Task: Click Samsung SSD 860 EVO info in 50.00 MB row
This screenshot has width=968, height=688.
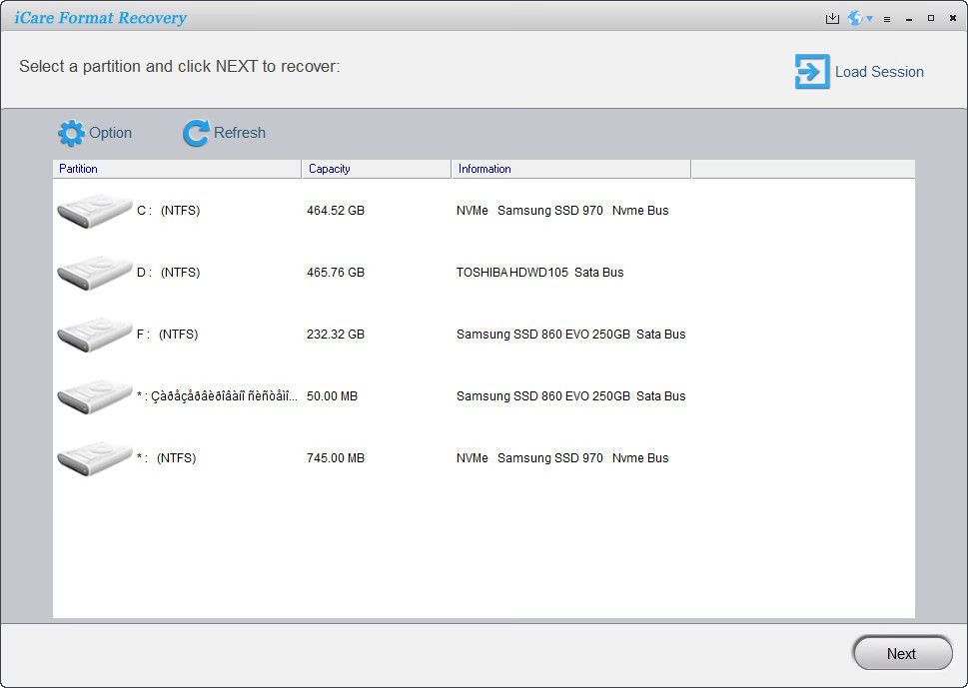Action: (571, 396)
